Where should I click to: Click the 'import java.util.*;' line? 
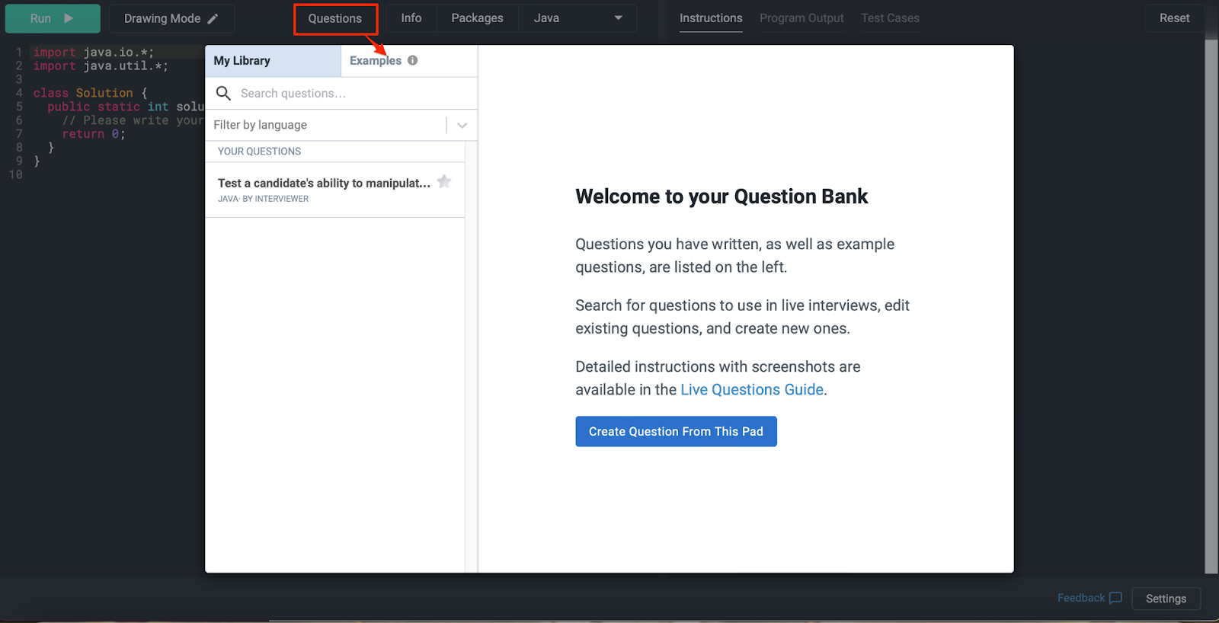pos(101,66)
